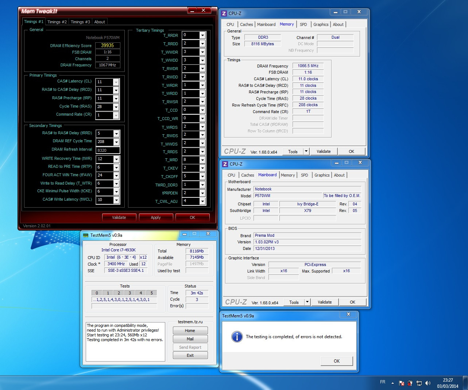The height and width of the screenshot is (390, 468).
Task: Select the Timings #1 tab in MemTweakIt
Action: tap(34, 22)
